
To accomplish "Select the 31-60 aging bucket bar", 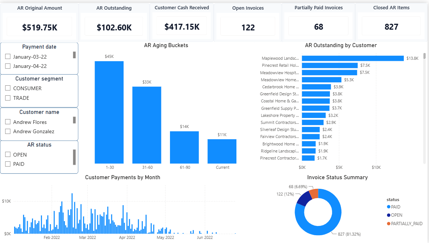I will (147, 125).
